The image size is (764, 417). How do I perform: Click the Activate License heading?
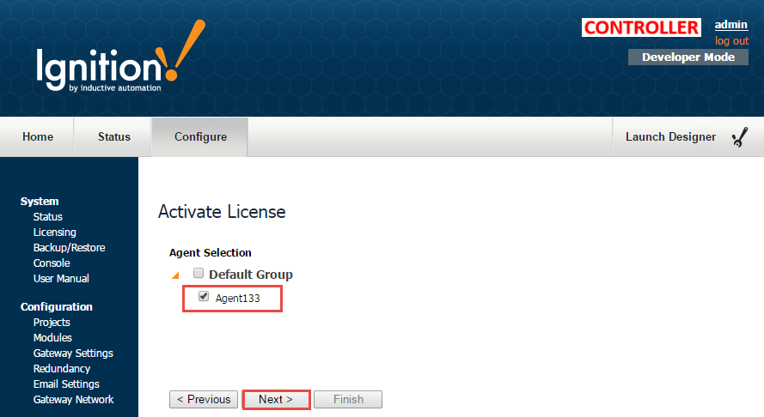pos(222,212)
